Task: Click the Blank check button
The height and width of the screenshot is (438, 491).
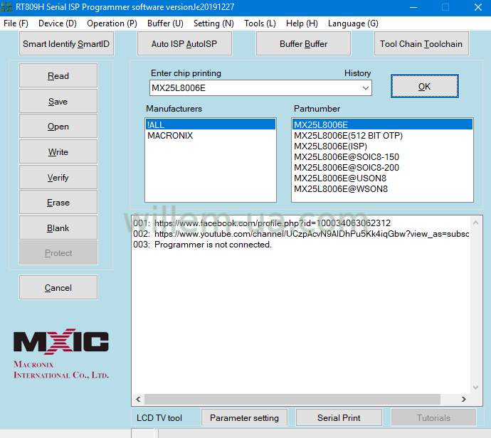Action: click(x=58, y=228)
